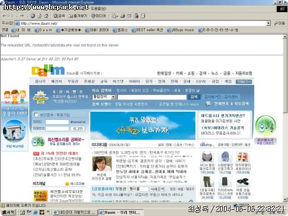Image resolution: width=288 pixels, height=216 pixels.
Task: Click the Stop loading icon
Action: click(x=33, y=16)
